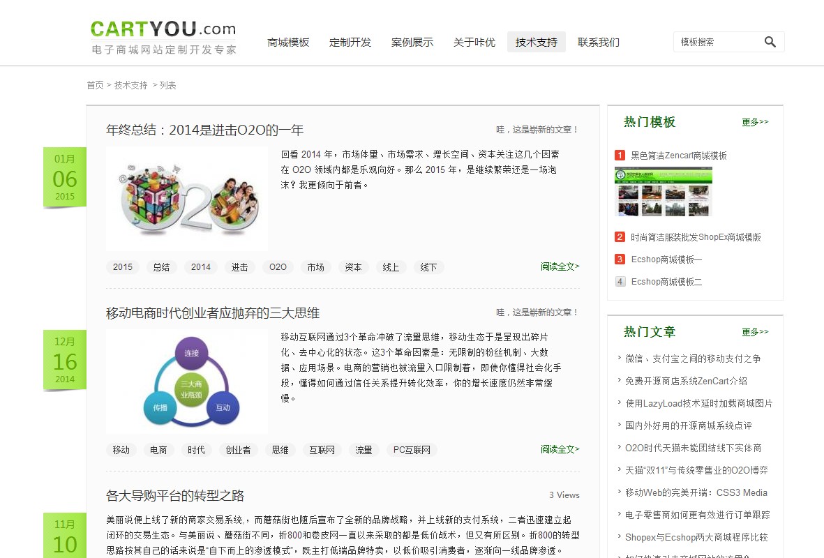Screen dimensions: 824x558
Task: Click the grey number 4 rank badge
Action: point(620,282)
